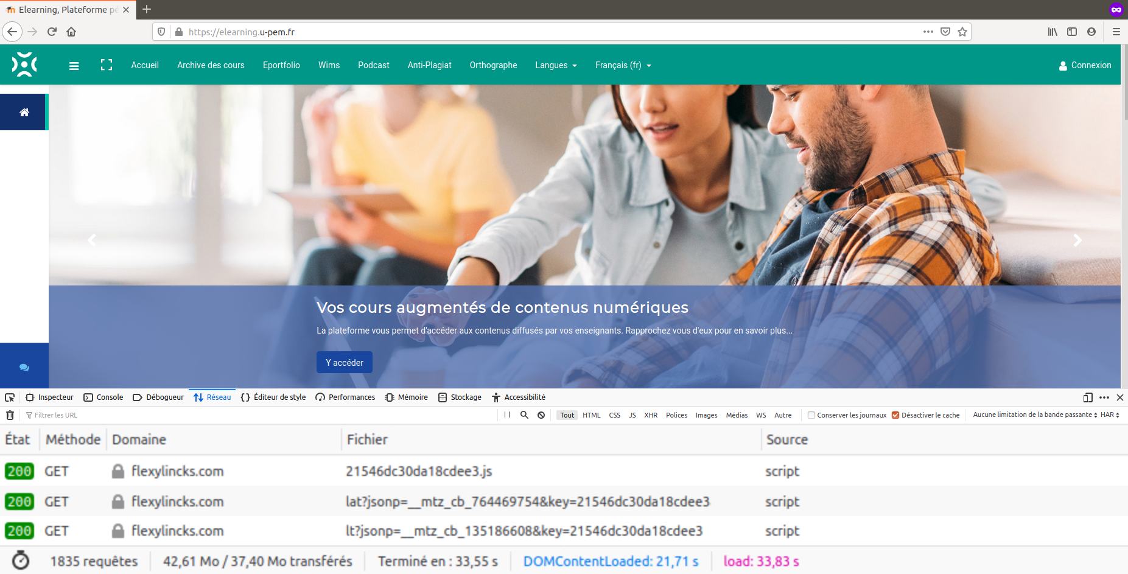The height and width of the screenshot is (574, 1128).
Task: Click the browser reload button
Action: click(x=52, y=32)
